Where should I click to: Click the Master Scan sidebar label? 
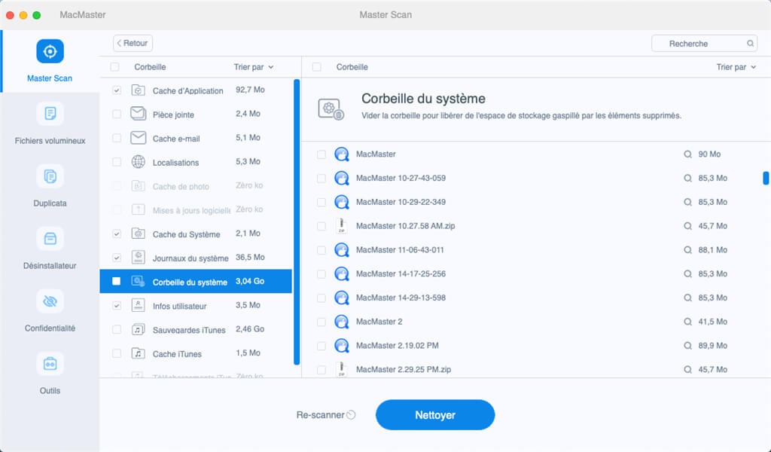[50, 78]
